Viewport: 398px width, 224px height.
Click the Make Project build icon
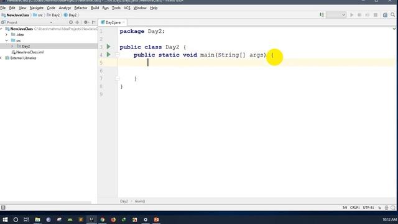[322, 15]
